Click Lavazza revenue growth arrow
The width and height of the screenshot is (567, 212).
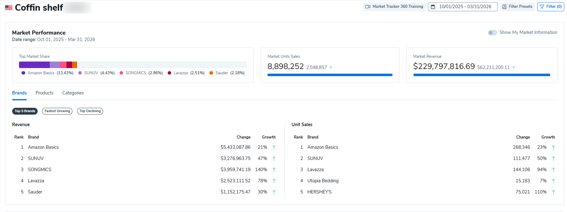pyautogui.click(x=274, y=181)
